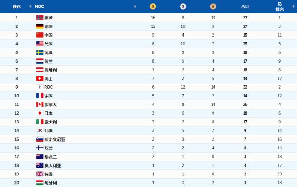Image resolution: width=297 pixels, height=187 pixels.
Task: Open the 美国 country link
Action: coord(50,44)
